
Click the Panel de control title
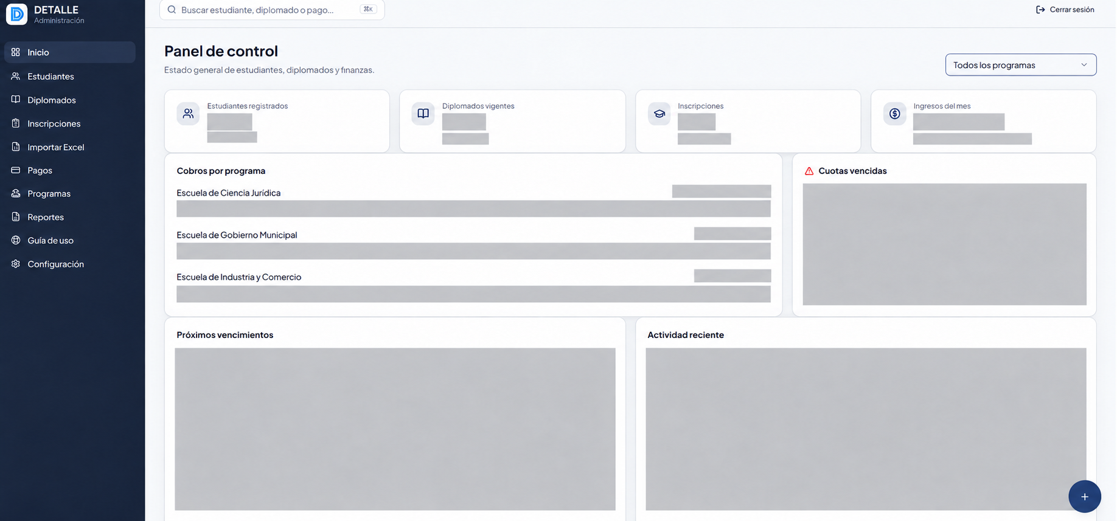point(221,51)
